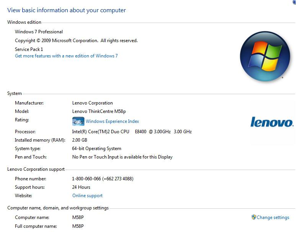296x232 pixels.
Task: Click the Service Pack 1 text
Action: (x=29, y=49)
